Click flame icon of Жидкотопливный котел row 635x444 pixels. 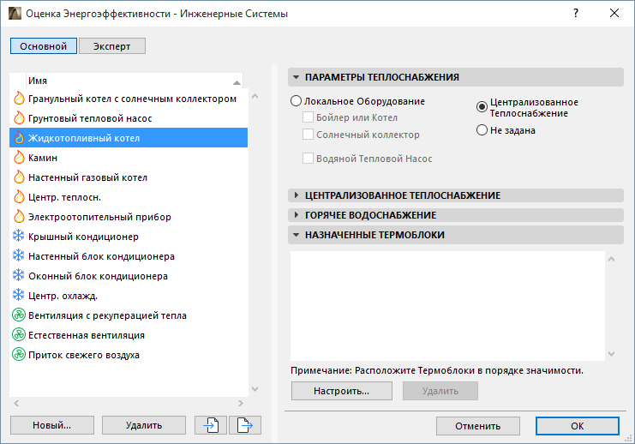point(19,138)
